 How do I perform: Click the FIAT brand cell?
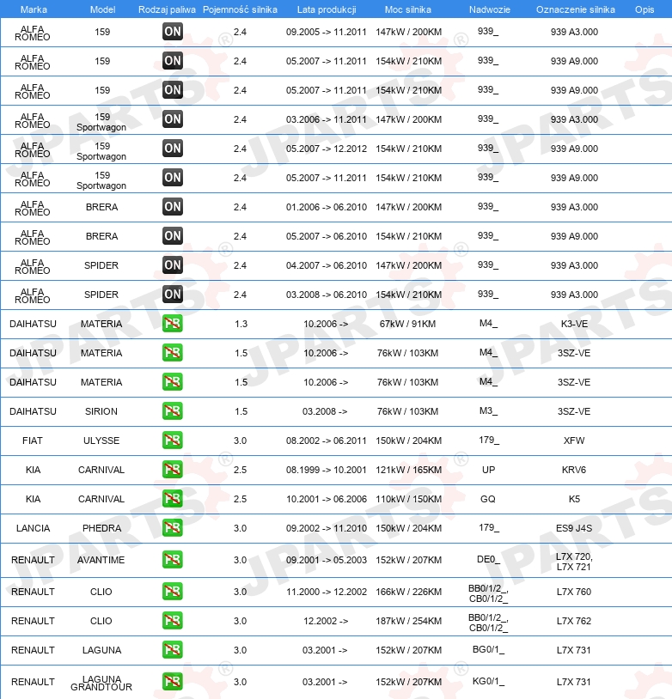click(33, 441)
